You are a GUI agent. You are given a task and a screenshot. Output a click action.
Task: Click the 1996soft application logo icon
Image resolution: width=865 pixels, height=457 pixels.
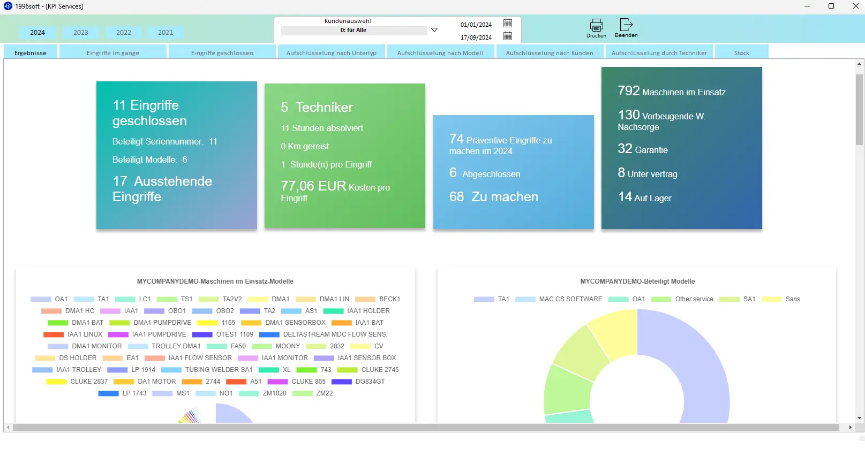(8, 6)
